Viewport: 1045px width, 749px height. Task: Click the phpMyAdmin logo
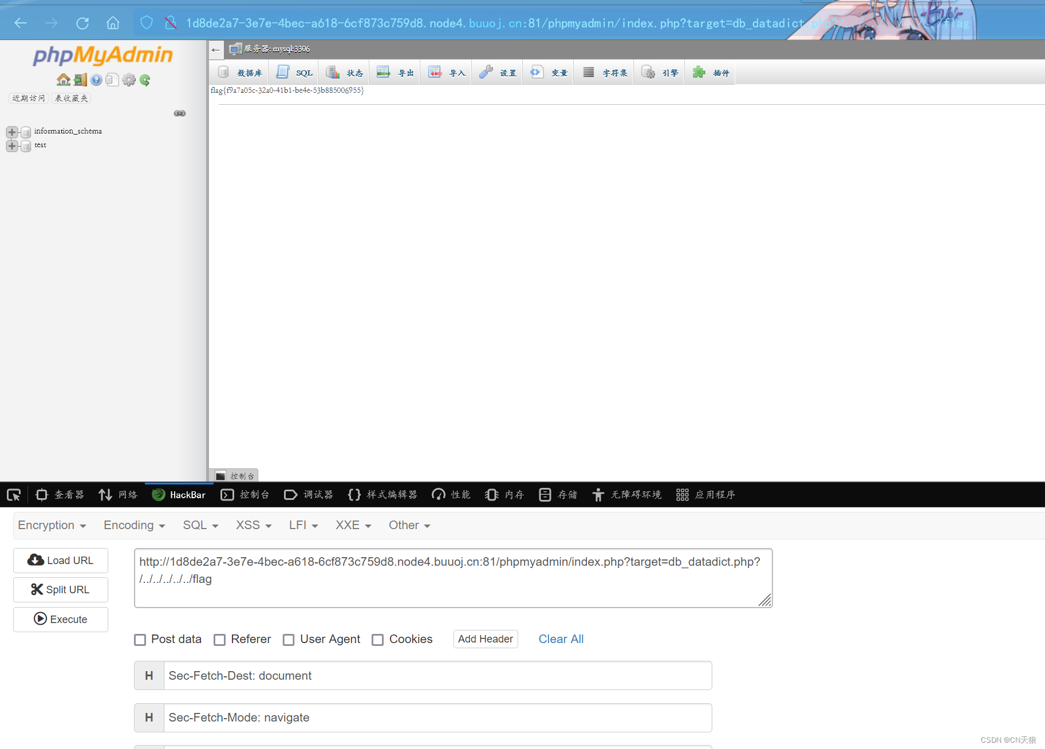[x=103, y=55]
